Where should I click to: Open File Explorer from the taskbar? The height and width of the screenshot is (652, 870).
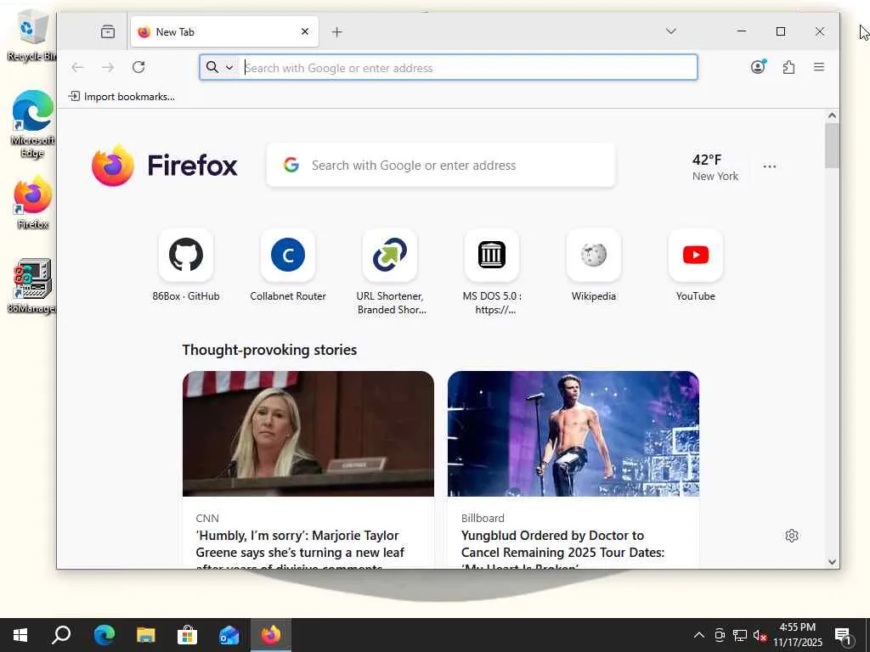(x=146, y=635)
